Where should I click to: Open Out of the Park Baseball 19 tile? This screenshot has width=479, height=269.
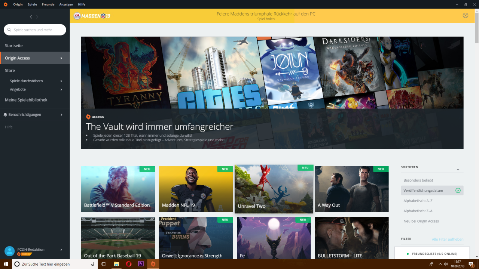118,238
